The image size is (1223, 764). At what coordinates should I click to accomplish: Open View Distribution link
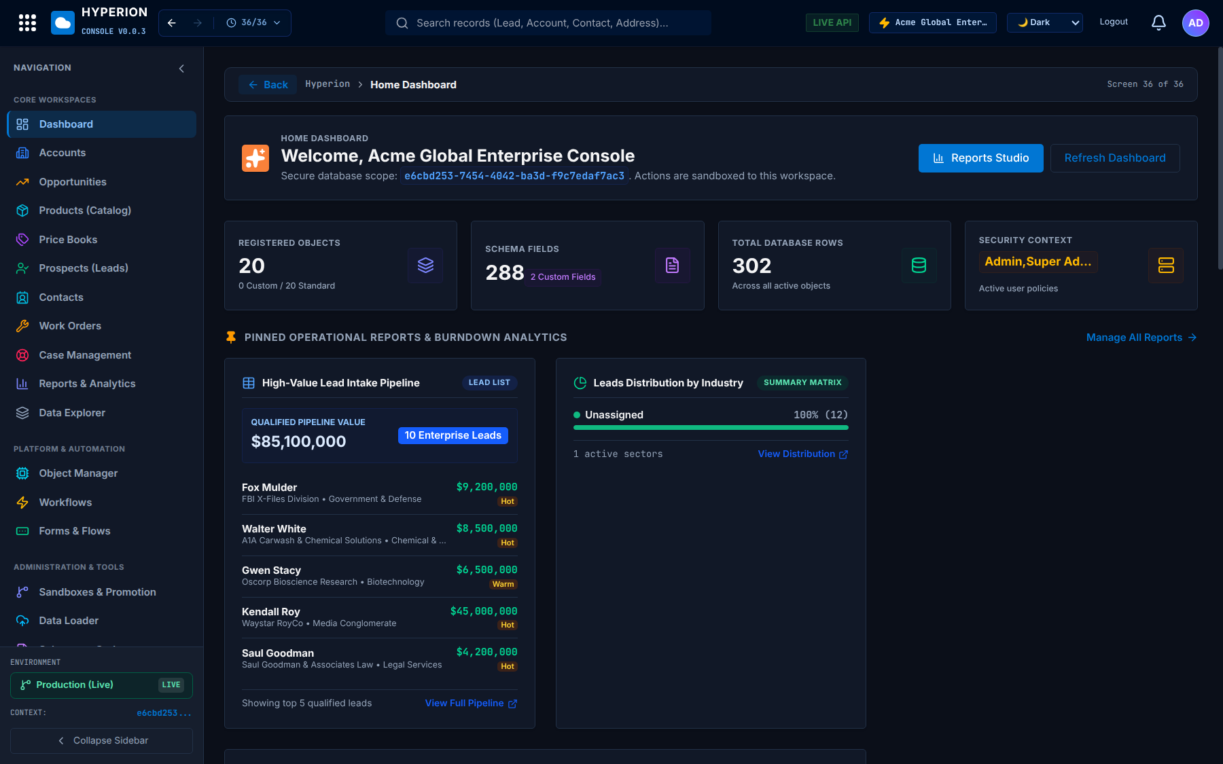803,454
